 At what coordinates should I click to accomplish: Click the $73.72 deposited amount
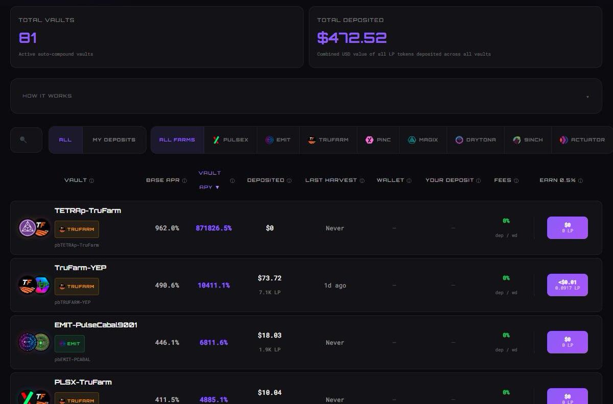pos(270,278)
